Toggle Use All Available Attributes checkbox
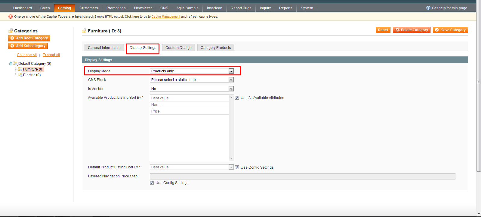This screenshot has height=217, width=481. [x=237, y=98]
